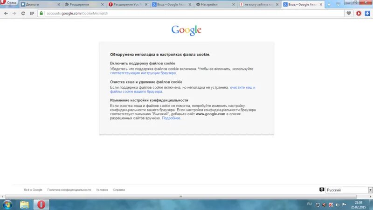Click the network tray icon
This screenshot has height=210, width=373.
coord(318,205)
